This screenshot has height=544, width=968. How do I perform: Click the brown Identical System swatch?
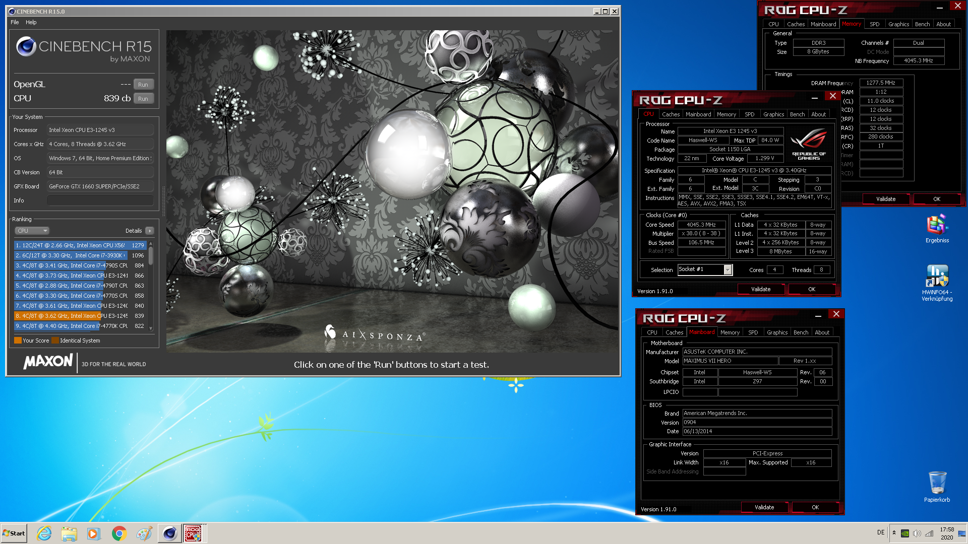coord(55,341)
